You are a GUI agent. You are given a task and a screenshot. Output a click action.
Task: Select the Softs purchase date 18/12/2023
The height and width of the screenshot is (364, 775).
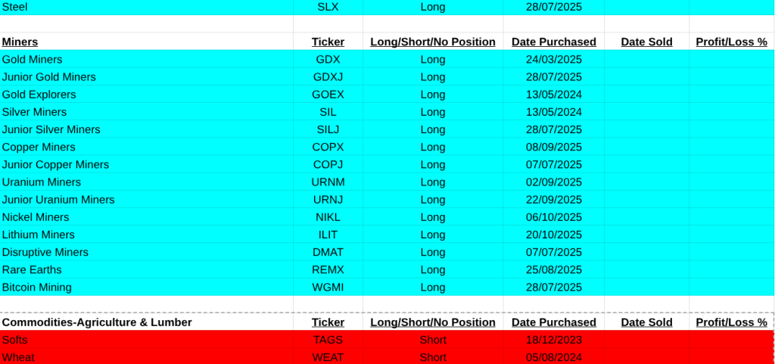(x=553, y=340)
